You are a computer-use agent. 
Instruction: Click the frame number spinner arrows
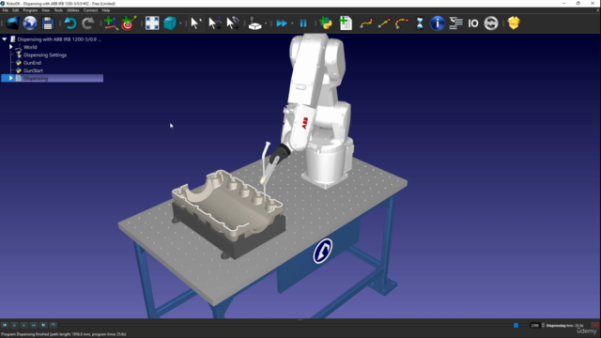(543, 326)
